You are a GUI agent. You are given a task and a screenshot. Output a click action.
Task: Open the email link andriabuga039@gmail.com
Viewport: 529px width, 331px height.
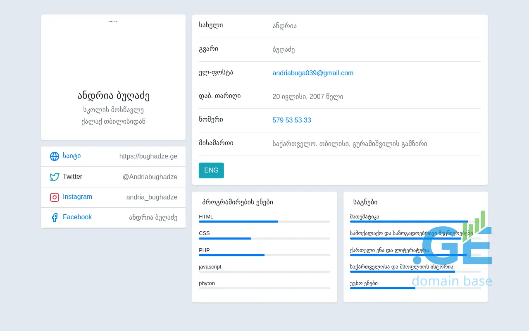tap(313, 73)
